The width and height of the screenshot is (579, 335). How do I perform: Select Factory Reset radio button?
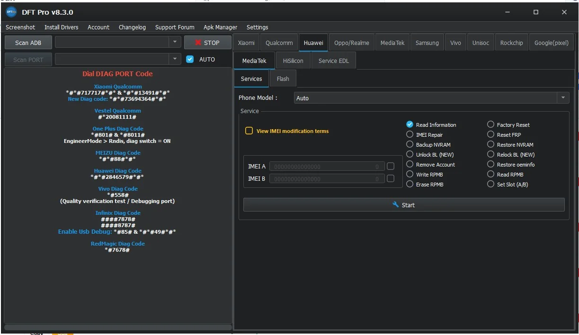pyautogui.click(x=491, y=124)
